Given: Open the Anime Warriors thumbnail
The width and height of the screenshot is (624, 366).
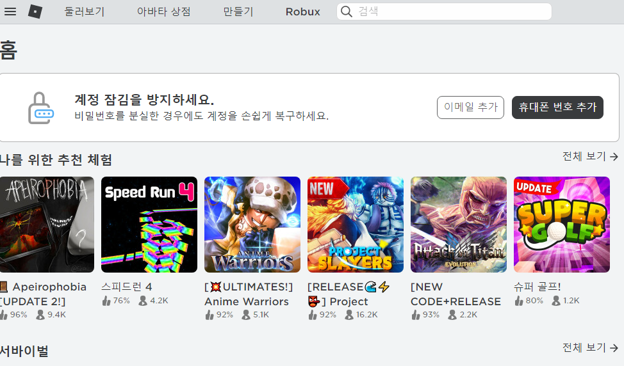Looking at the screenshot, I should [x=252, y=225].
